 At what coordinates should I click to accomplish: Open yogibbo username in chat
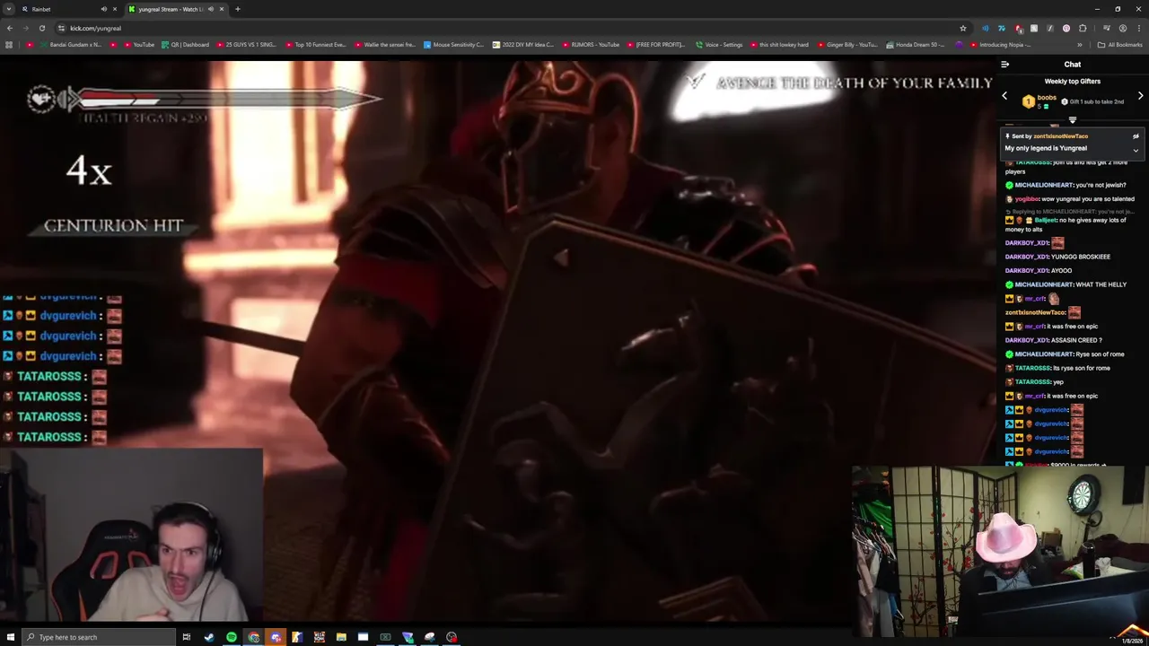1027,199
